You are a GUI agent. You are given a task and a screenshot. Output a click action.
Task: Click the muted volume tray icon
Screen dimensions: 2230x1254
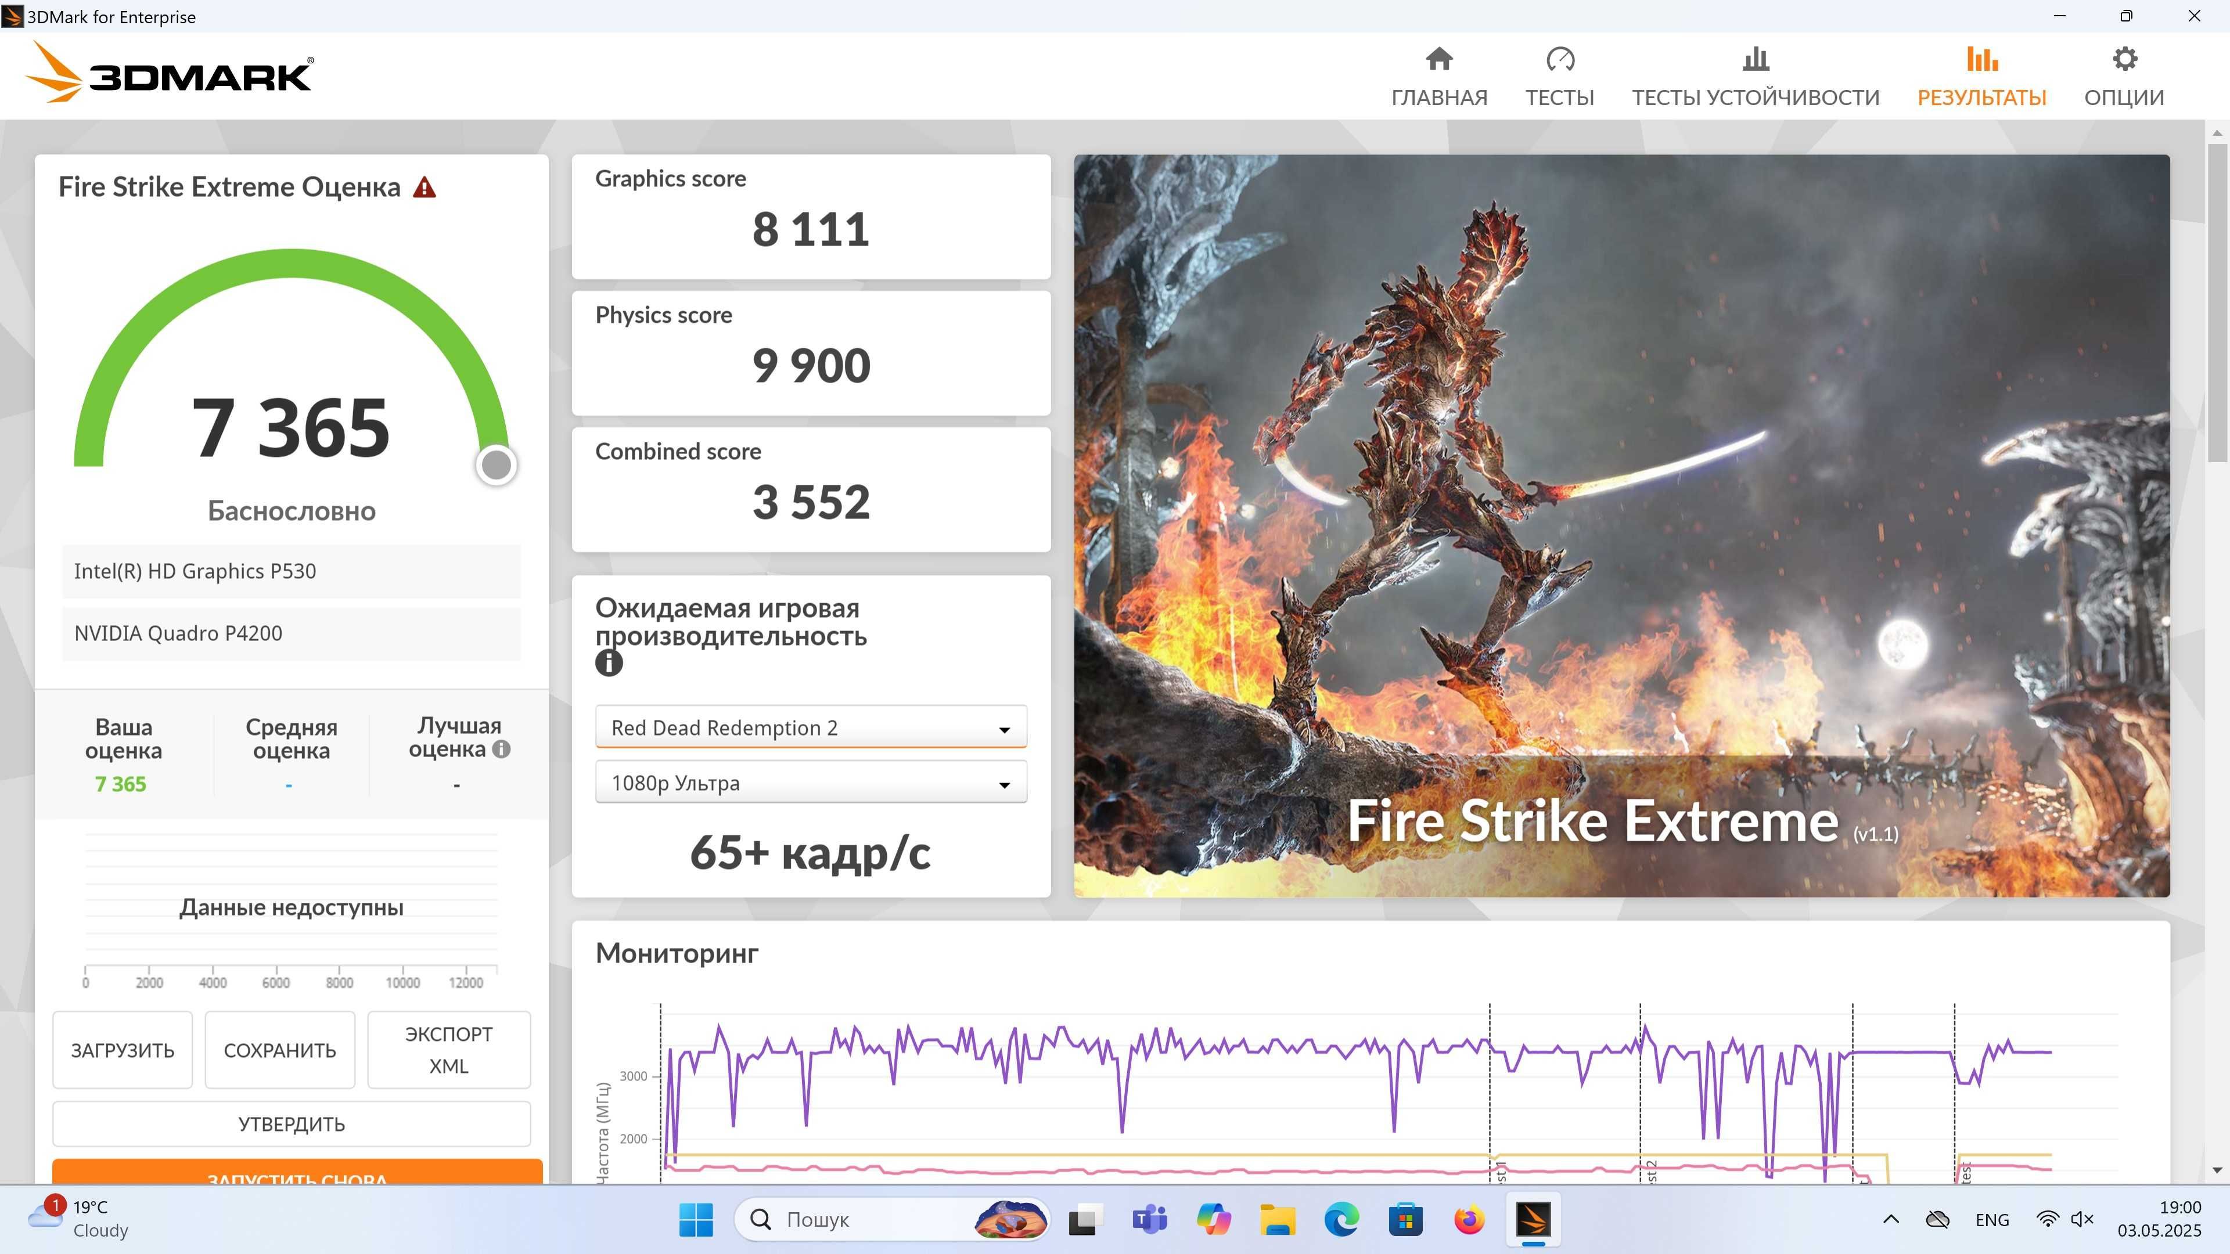tap(2082, 1219)
